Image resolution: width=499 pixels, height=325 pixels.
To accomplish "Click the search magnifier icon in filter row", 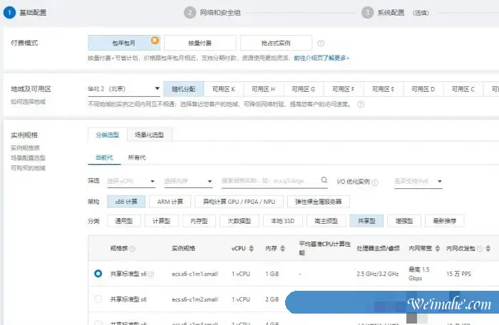I will pyautogui.click(x=324, y=180).
